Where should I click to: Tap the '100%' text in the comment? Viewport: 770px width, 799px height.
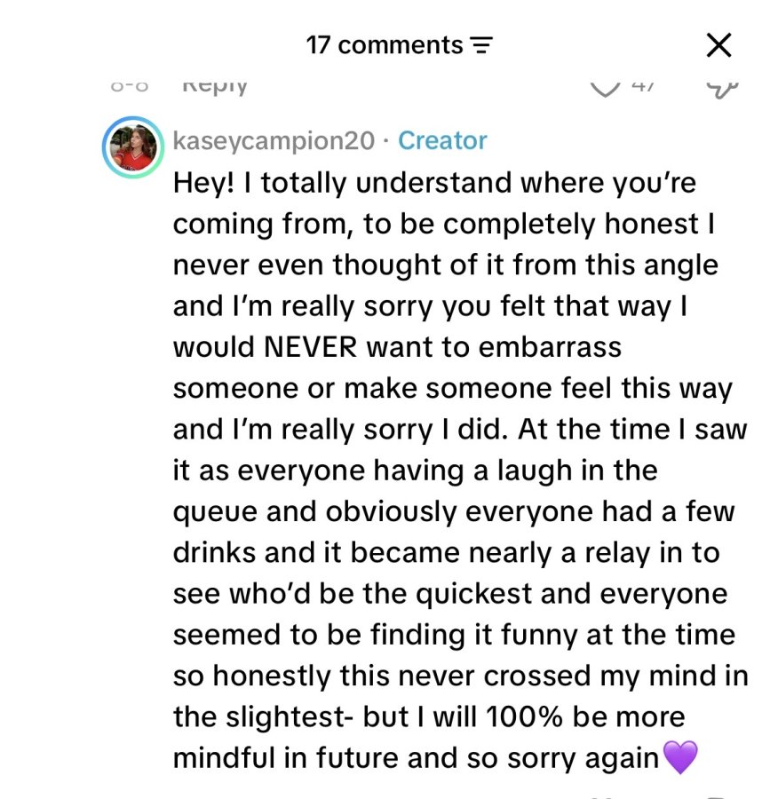pyautogui.click(x=524, y=716)
